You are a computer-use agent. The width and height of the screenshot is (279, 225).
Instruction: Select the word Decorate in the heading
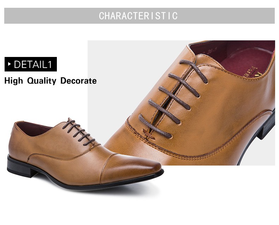(x=78, y=81)
